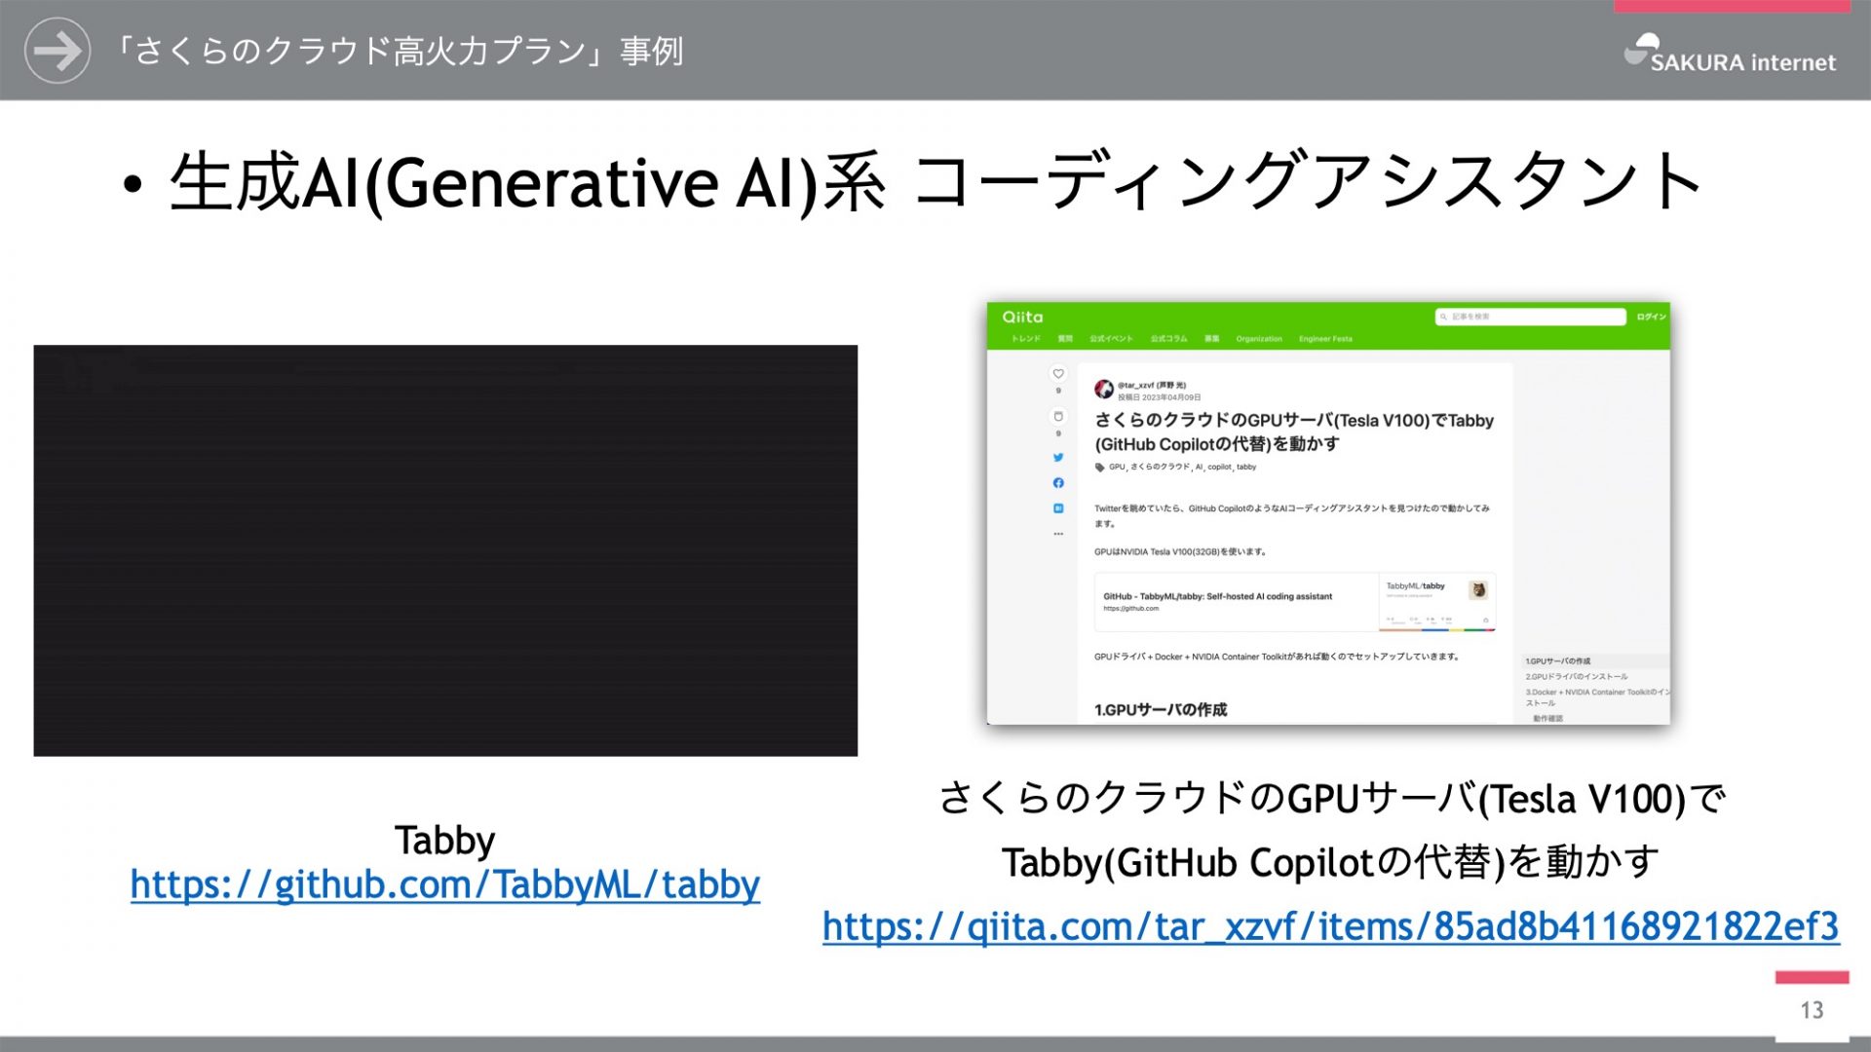Select the Engineer Festa tab in Qiita nav
Image resolution: width=1871 pixels, height=1052 pixels.
click(x=1325, y=339)
